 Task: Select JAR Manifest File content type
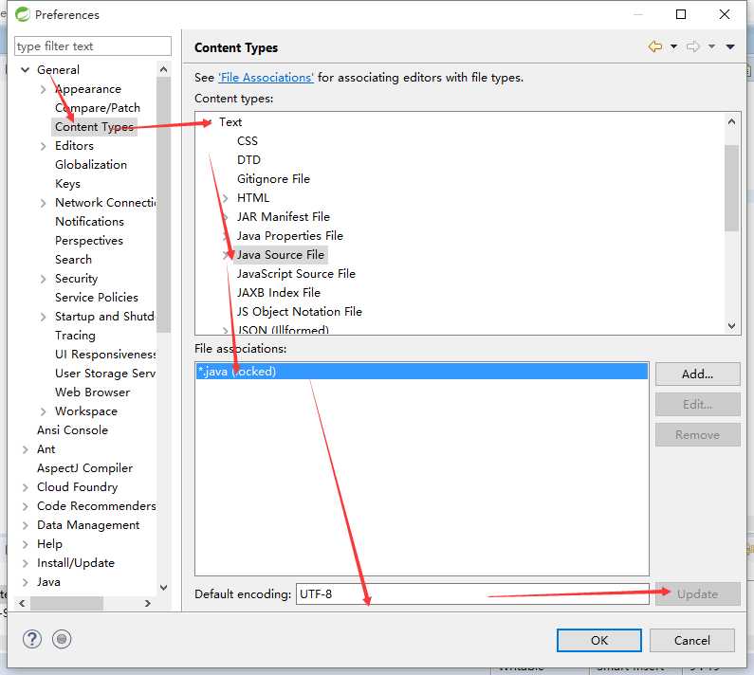click(x=283, y=217)
